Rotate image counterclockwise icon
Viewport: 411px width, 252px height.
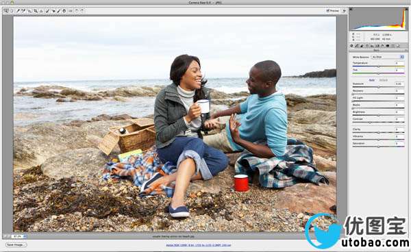pyautogui.click(x=76, y=11)
